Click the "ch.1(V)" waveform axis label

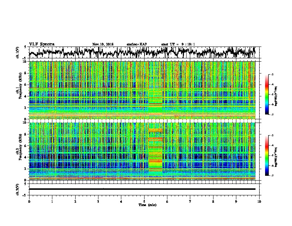pos(17,52)
